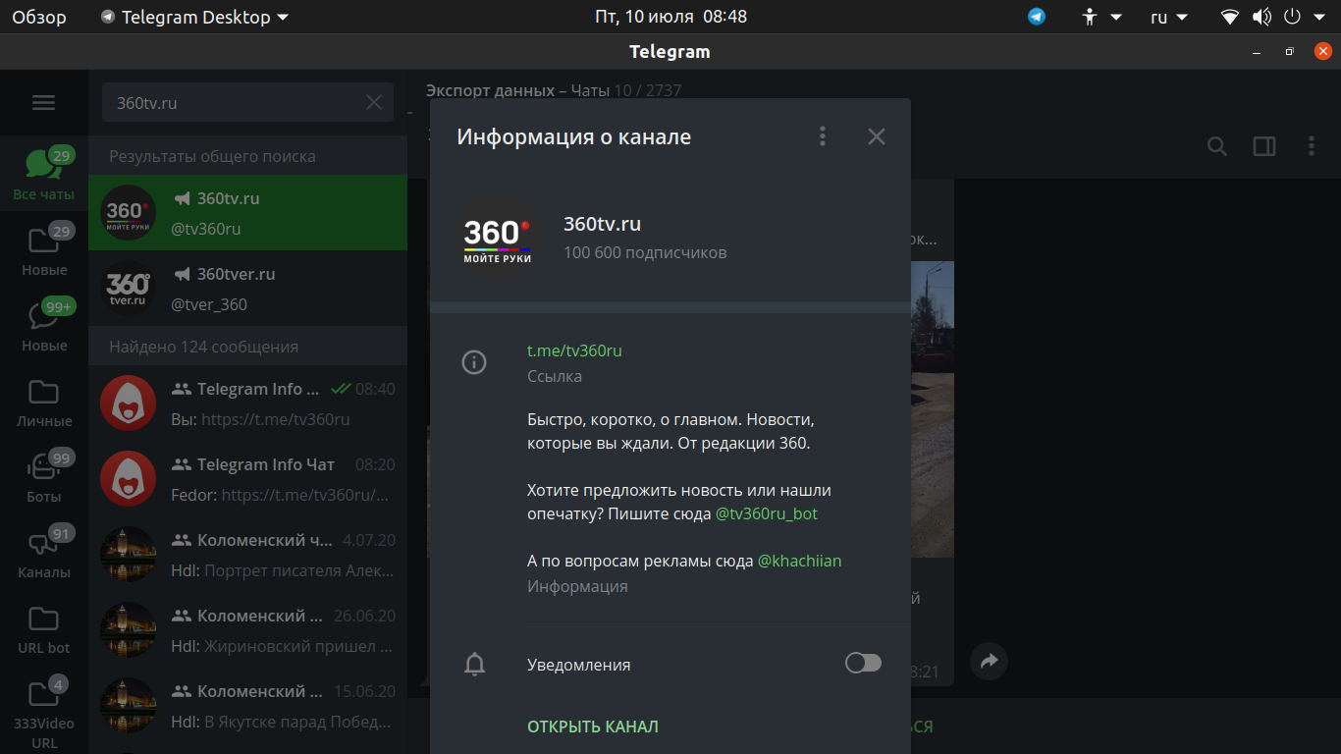Open the @tv360ru_bot mention
Viewport: 1341px width, 754px height.
(x=766, y=513)
